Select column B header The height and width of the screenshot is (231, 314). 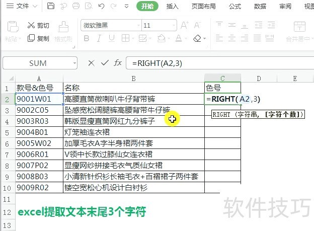click(134, 79)
